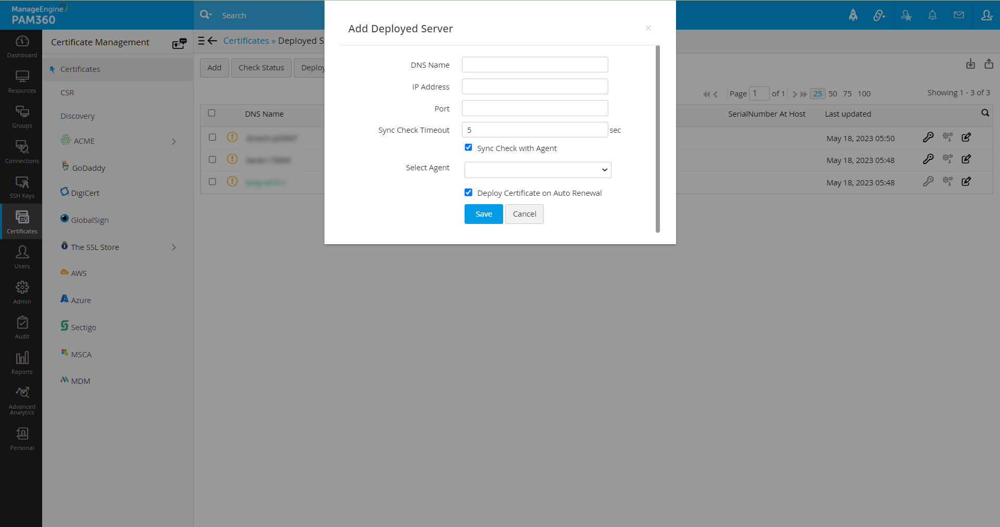Check the select-all checkbox in the table header

coord(212,112)
